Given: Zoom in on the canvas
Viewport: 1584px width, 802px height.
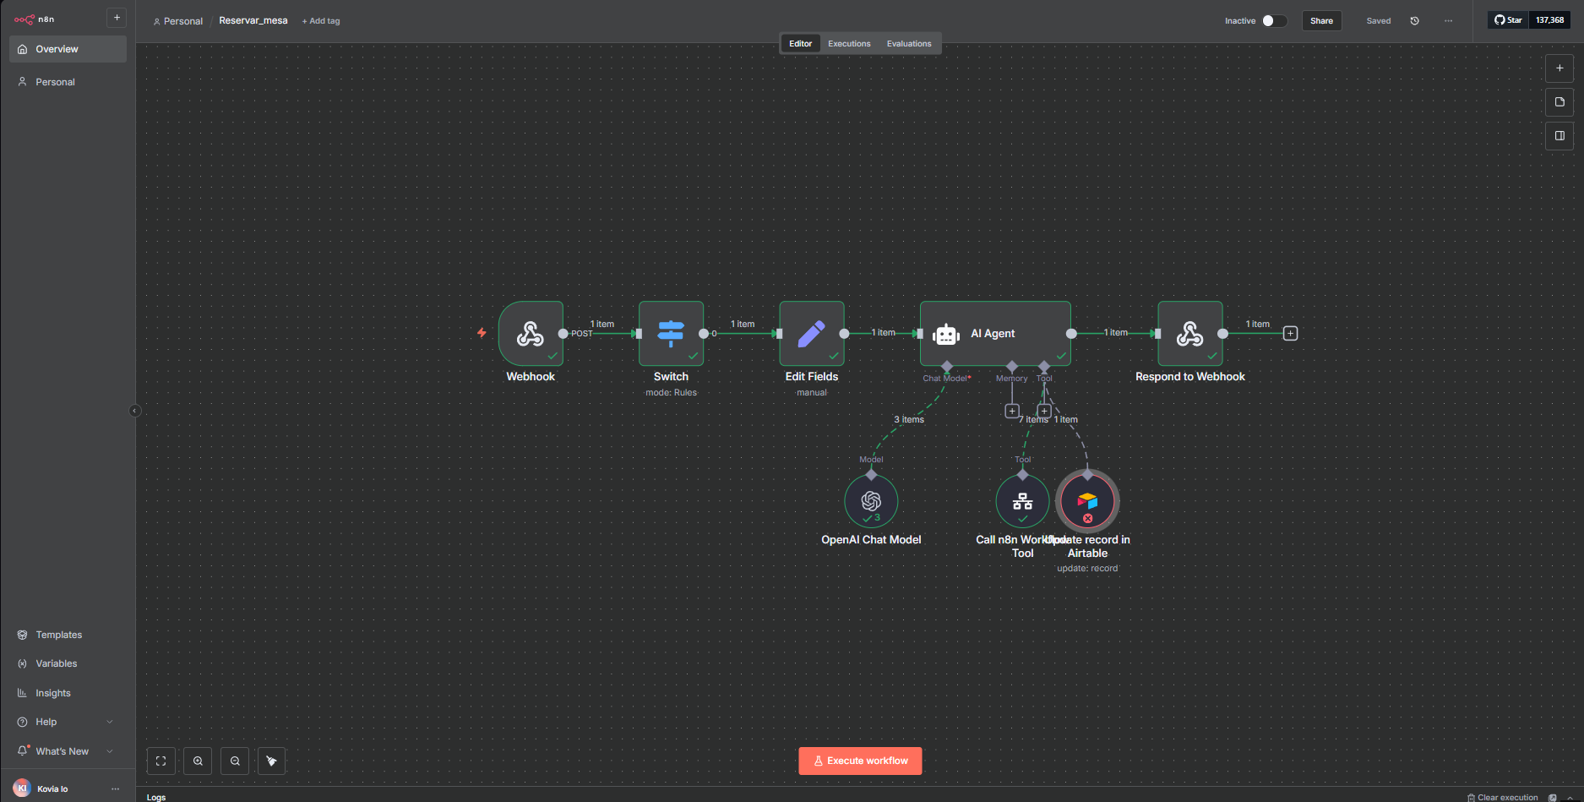Looking at the screenshot, I should 198,761.
